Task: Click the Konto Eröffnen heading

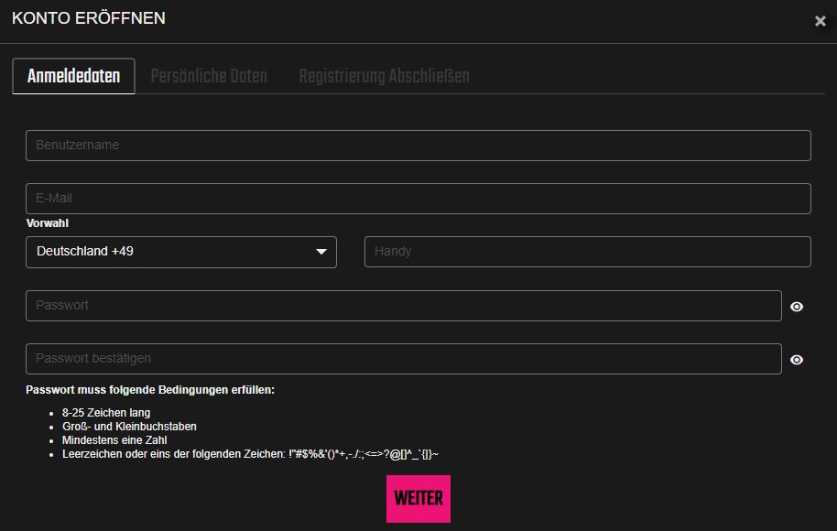Action: [x=89, y=18]
